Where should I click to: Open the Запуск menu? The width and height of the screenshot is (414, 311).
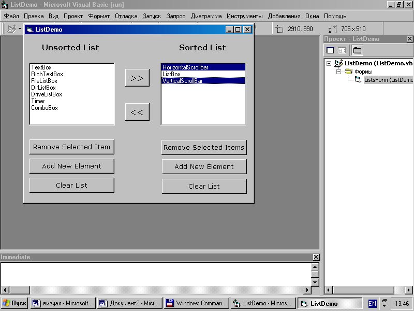152,16
